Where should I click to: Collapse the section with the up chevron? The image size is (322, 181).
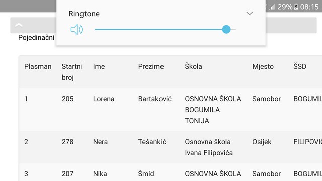19,25
